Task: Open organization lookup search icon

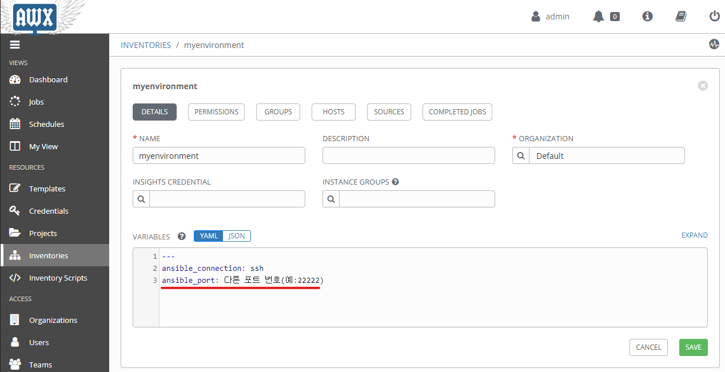Action: click(521, 155)
